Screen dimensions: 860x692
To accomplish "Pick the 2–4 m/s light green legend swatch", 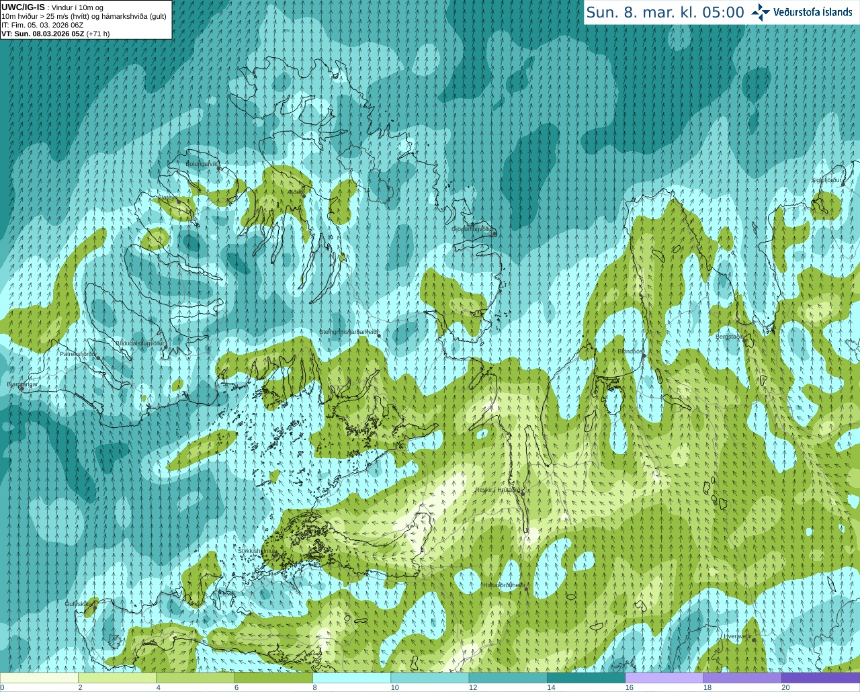I will [117, 678].
